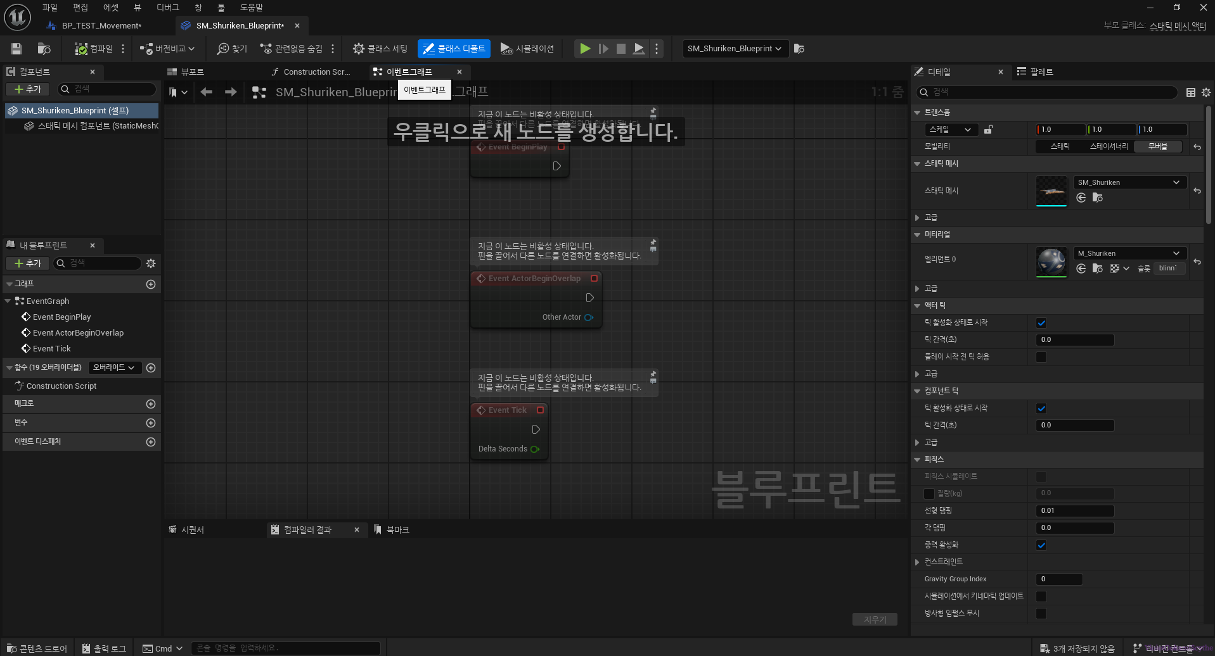Open the 찾기 find tool
Viewport: 1215px width, 656px height.
(232, 49)
